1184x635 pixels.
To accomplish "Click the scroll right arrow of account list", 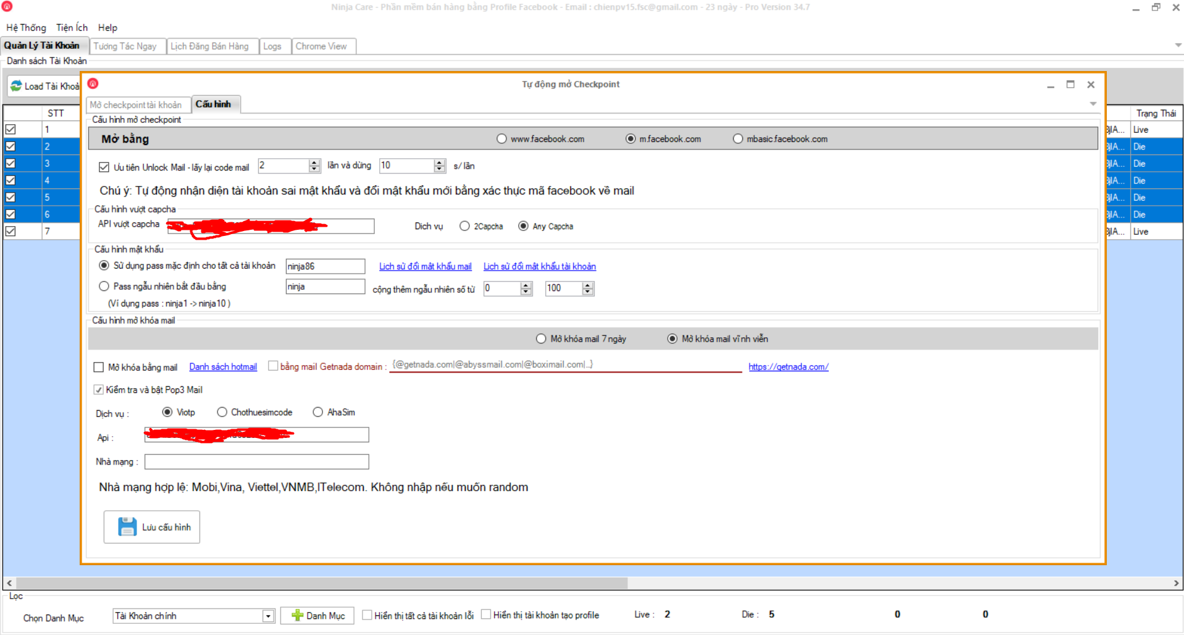I will click(x=1176, y=583).
